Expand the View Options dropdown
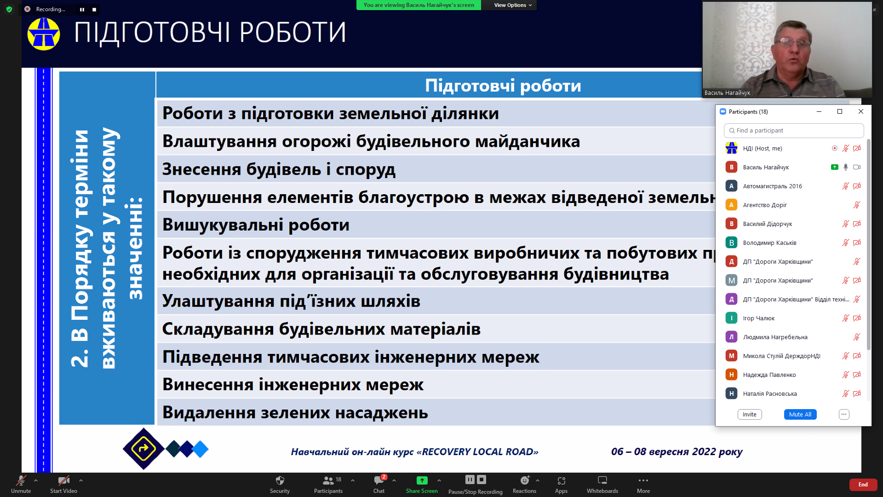 [512, 5]
